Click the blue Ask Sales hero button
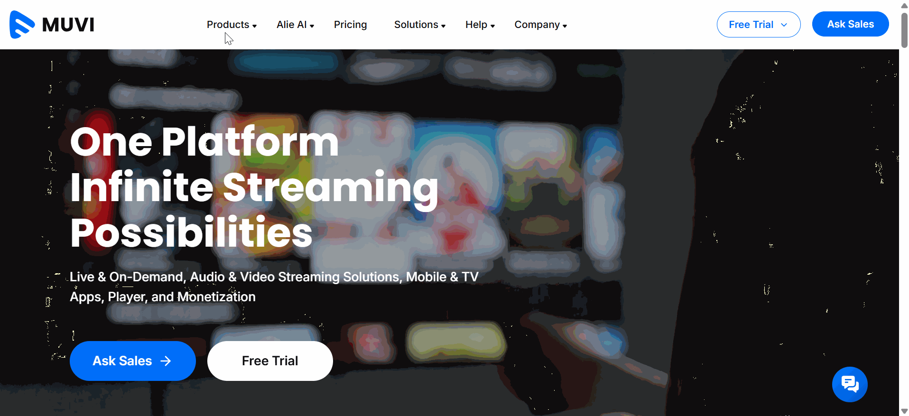Screen dimensions: 909x416 [x=132, y=361]
